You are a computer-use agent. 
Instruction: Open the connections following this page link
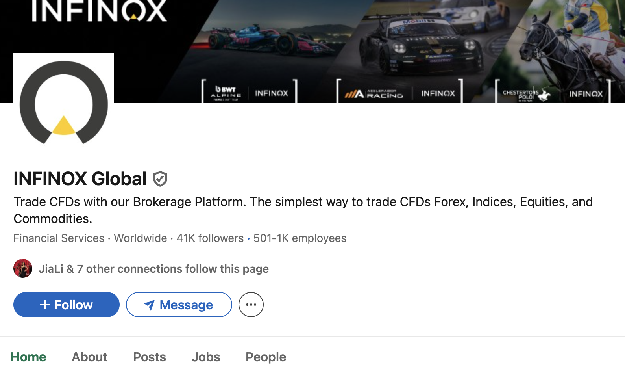pos(153,269)
